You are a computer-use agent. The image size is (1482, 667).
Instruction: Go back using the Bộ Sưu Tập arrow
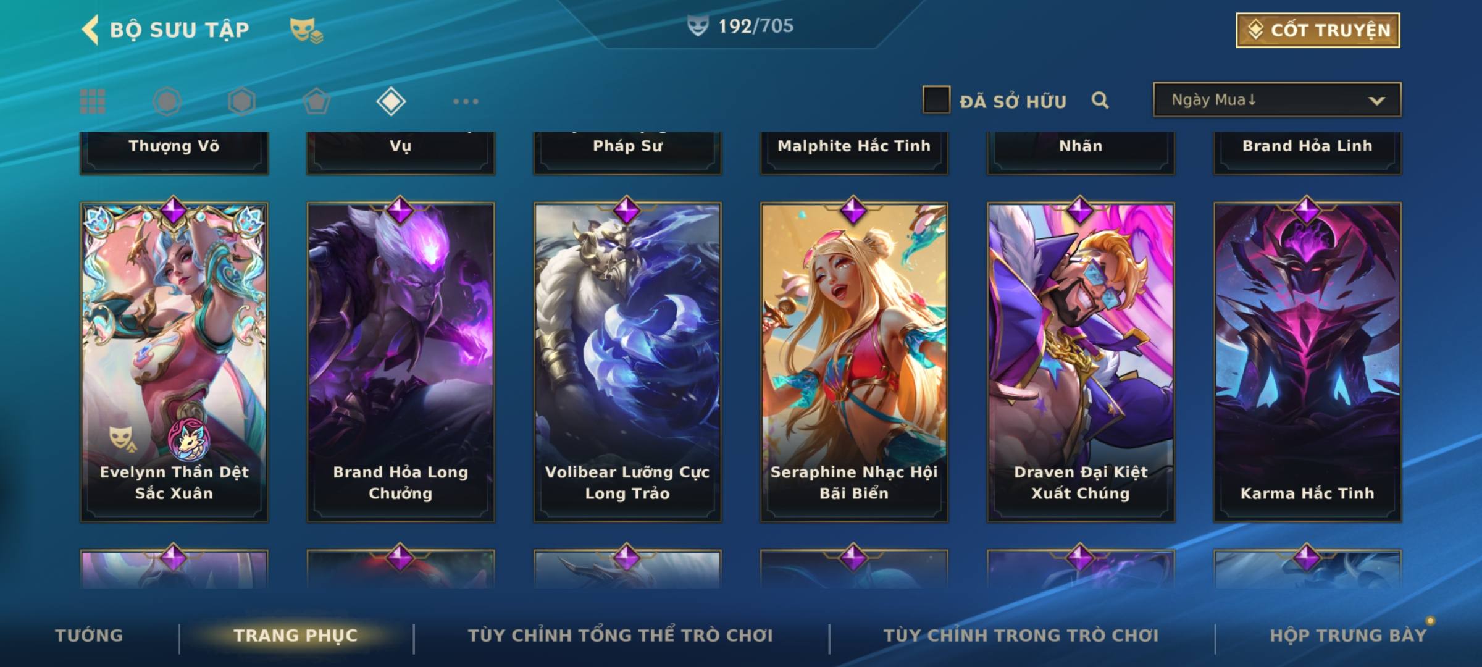coord(90,30)
